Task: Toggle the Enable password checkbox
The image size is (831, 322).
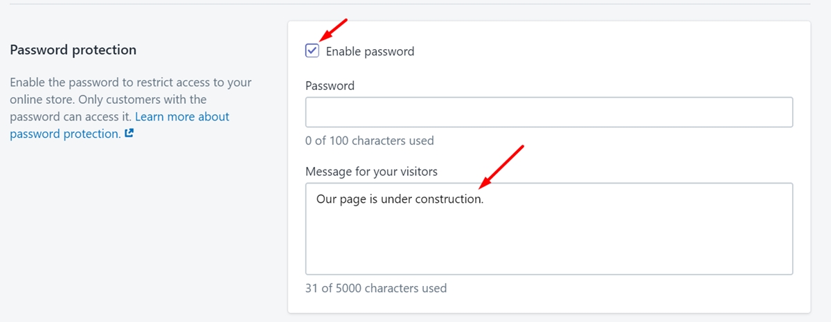Action: point(312,51)
